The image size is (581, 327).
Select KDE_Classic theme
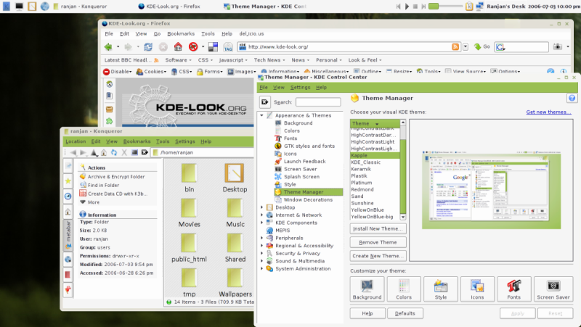pos(366,162)
